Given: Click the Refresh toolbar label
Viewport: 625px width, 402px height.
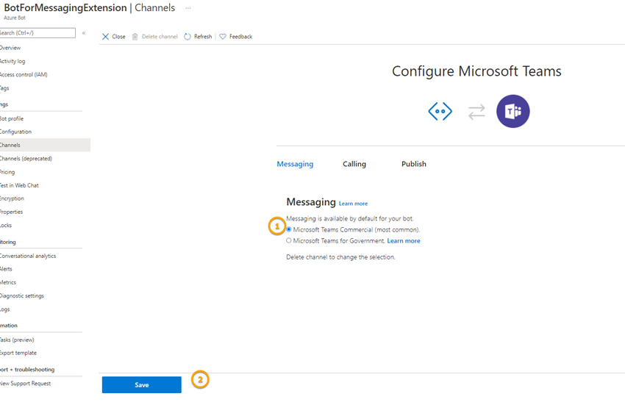Looking at the screenshot, I should pos(203,37).
